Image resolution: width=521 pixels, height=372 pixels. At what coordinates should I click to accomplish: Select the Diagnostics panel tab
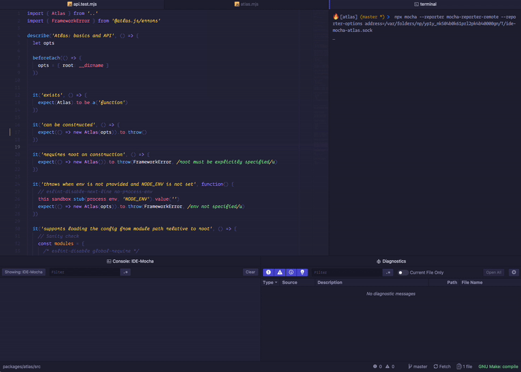[x=391, y=261]
